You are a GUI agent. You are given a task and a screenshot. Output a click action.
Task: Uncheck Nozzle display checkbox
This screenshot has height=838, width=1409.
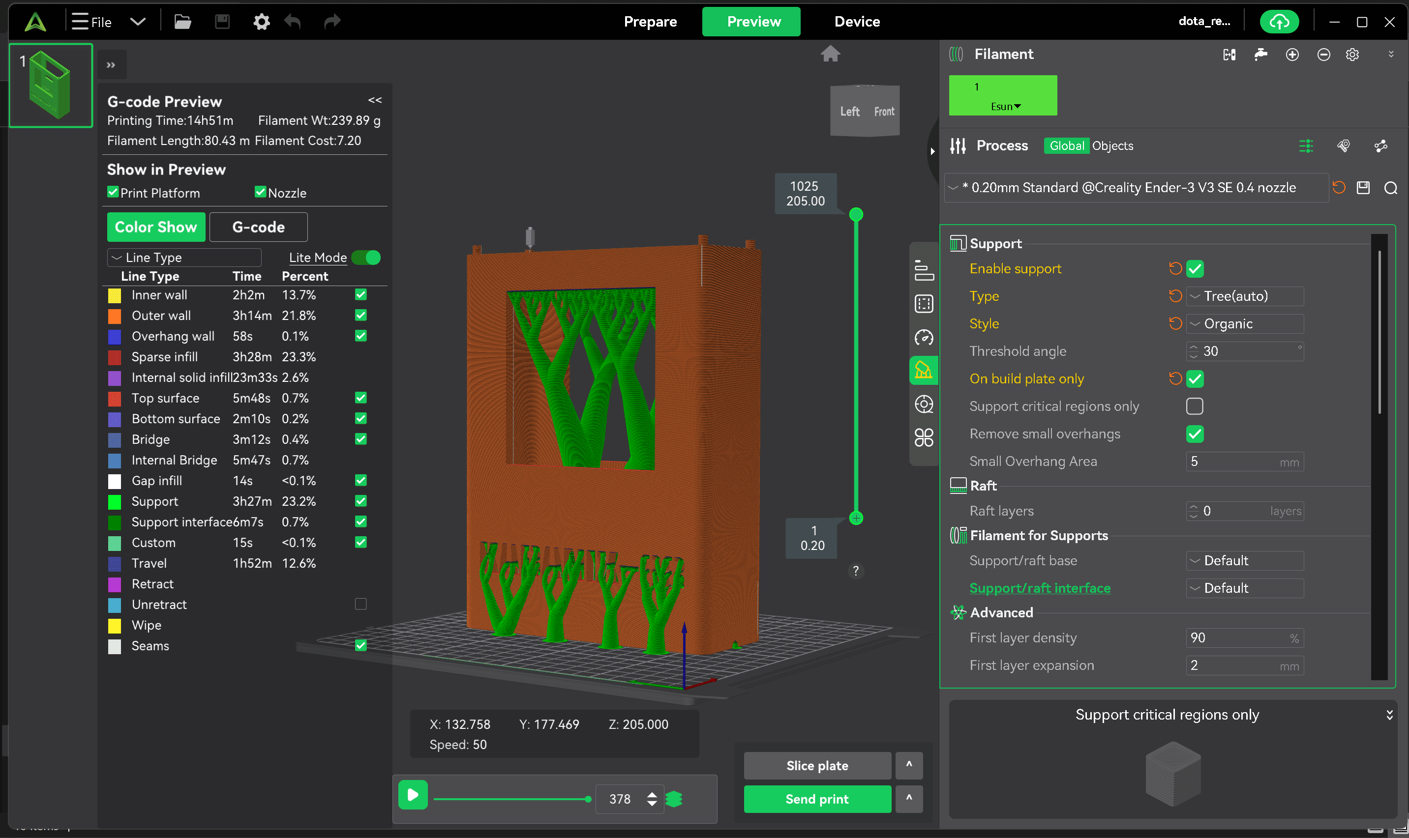click(x=260, y=192)
